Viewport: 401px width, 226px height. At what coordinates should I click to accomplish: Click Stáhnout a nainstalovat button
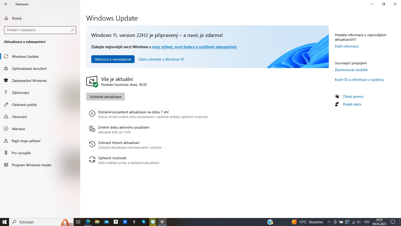[x=113, y=59]
